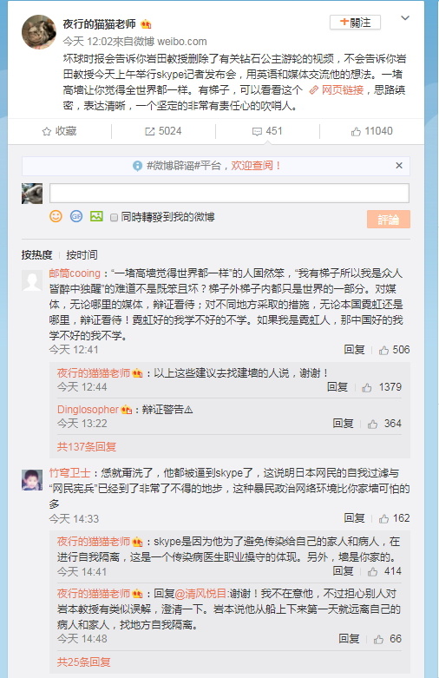
Task: Attach an image to the comment
Action: pos(96,216)
